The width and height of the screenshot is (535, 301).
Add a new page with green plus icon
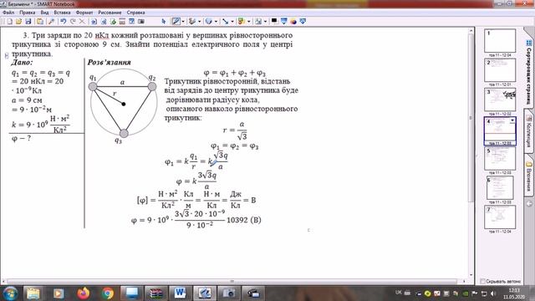pyautogui.click(x=113, y=22)
